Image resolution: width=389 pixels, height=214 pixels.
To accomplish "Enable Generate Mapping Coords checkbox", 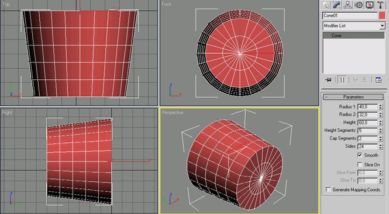I will (x=328, y=190).
